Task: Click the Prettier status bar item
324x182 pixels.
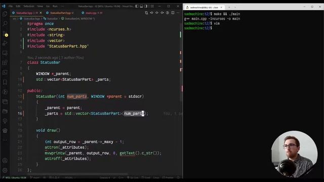Action: (168, 177)
